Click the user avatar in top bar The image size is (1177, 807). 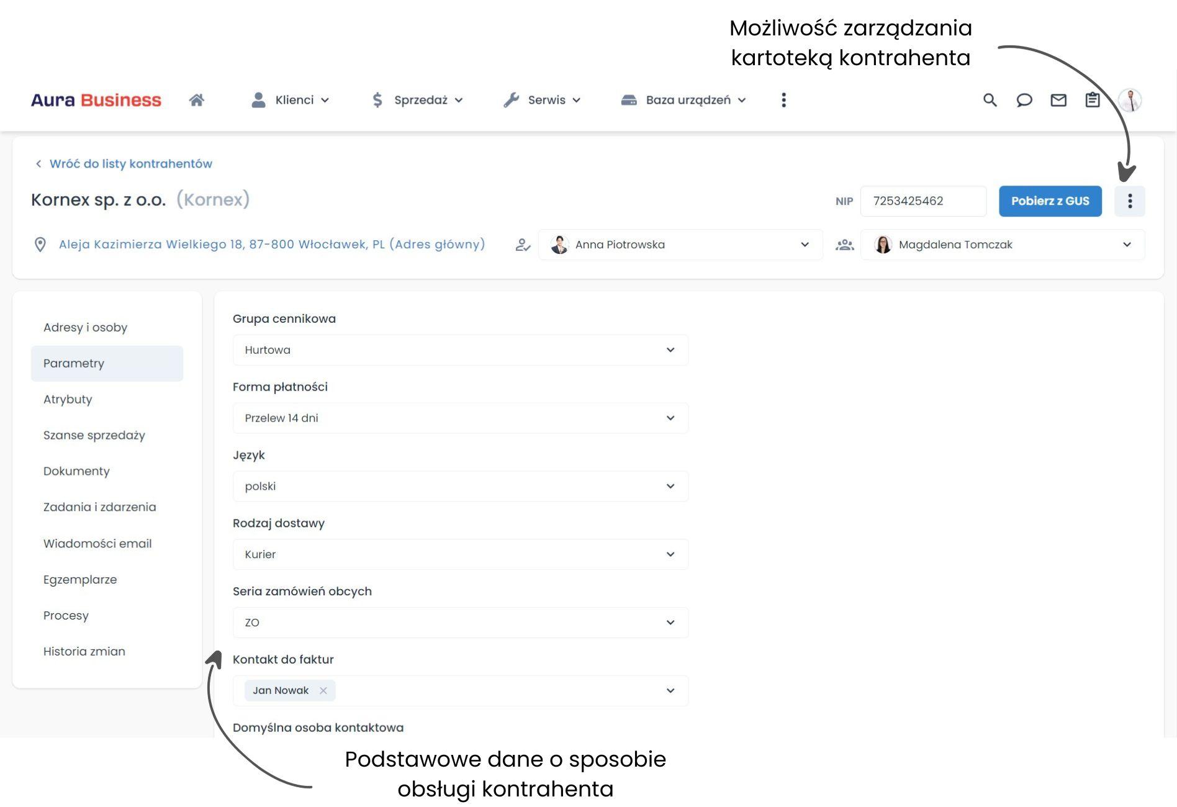point(1130,100)
